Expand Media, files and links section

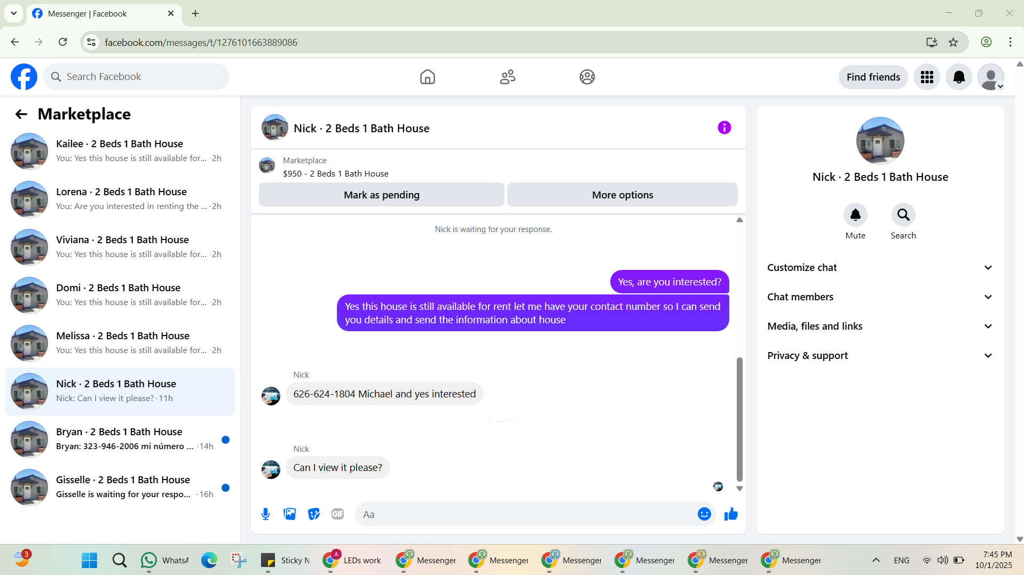880,326
